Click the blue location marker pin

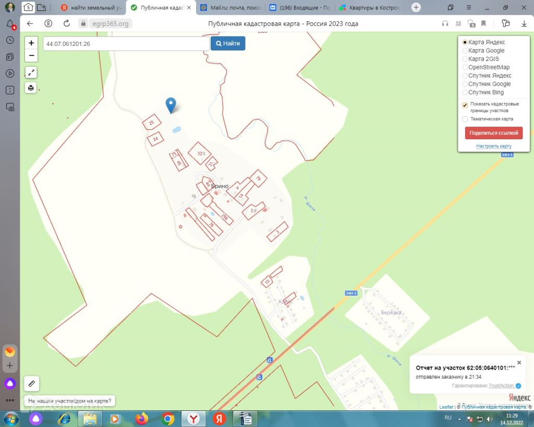pos(171,105)
